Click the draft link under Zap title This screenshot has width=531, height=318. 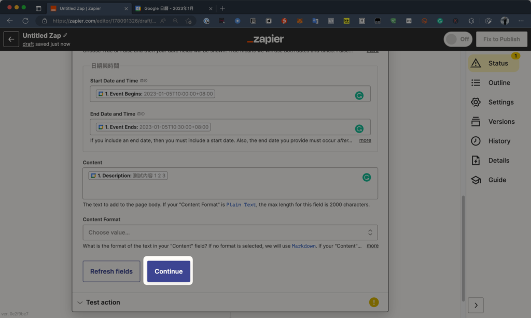(28, 44)
